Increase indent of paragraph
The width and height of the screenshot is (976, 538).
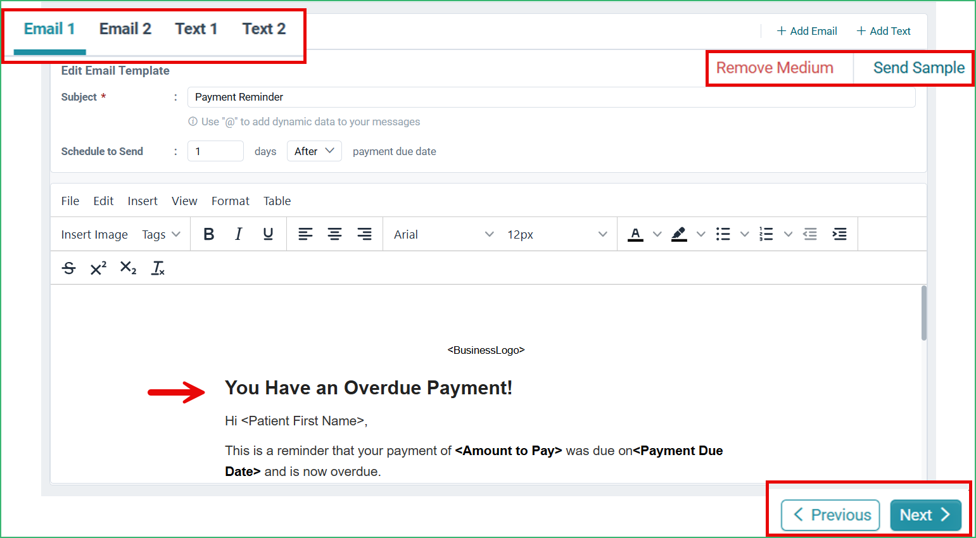840,234
